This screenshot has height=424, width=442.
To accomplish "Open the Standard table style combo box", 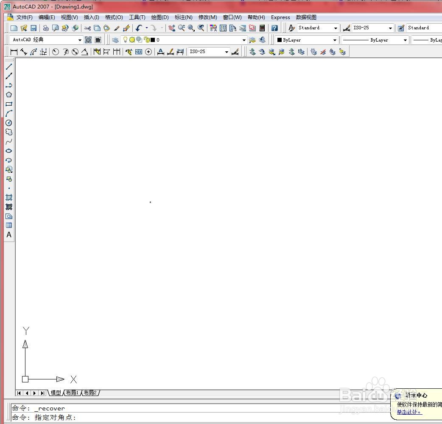I will pyautogui.click(x=424, y=28).
